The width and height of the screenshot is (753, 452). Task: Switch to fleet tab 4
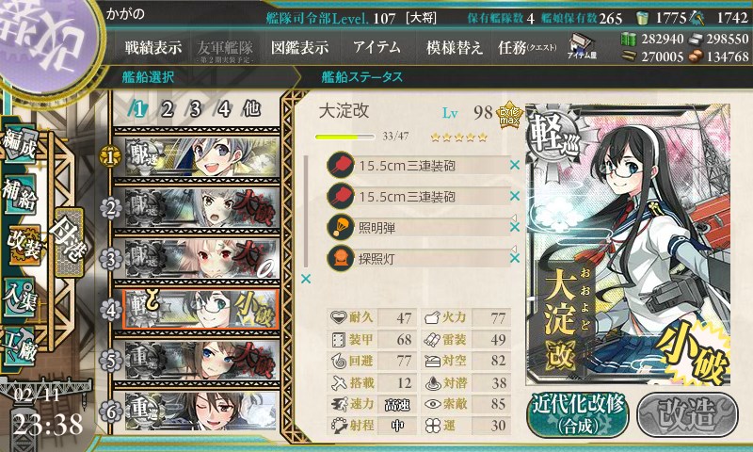[x=223, y=109]
